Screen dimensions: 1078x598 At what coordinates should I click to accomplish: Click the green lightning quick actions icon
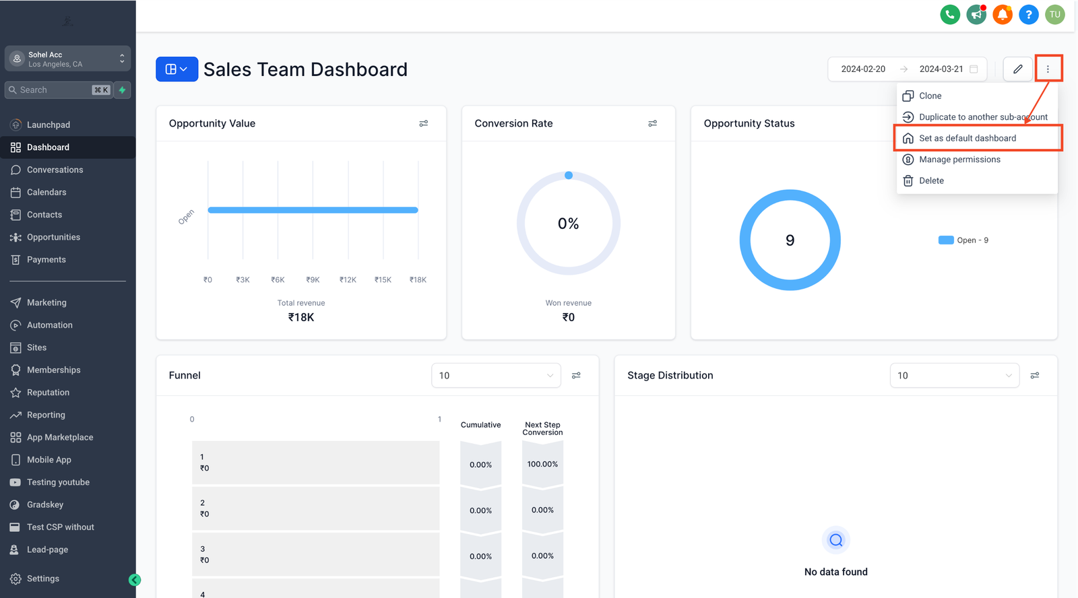pos(122,90)
